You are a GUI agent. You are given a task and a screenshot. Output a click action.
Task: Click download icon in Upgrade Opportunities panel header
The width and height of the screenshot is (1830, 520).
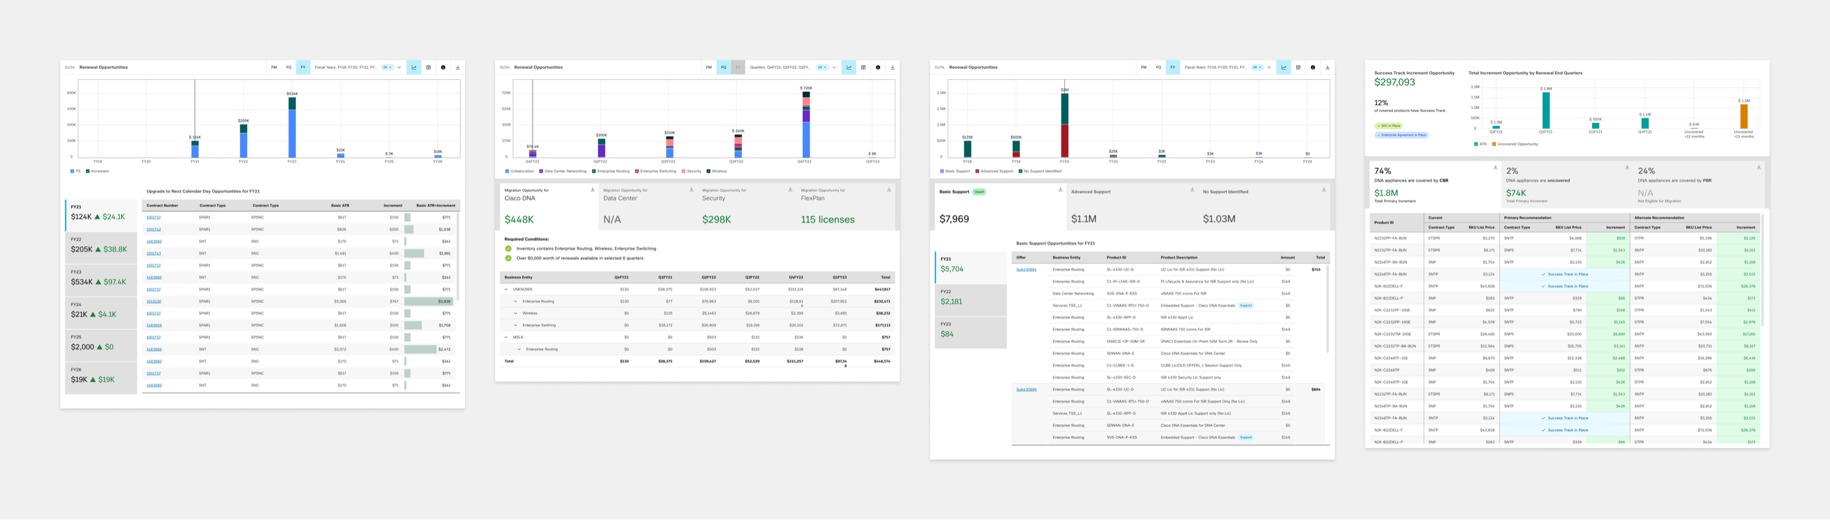[x=457, y=68]
